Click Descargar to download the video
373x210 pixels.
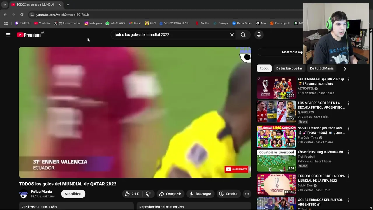[x=200, y=194]
